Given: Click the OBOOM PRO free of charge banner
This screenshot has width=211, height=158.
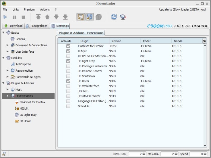Looking at the screenshot, I should (x=178, y=26).
